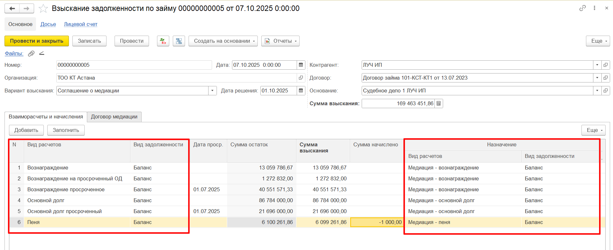Image resolution: width=613 pixels, height=250 pixels.
Task: Click the Заполнить button
Action: (x=66, y=130)
